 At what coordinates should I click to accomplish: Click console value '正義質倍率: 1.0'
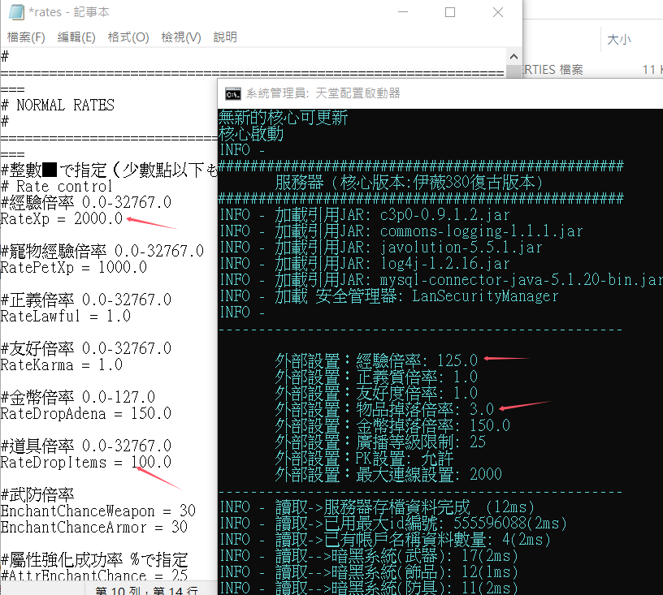417,377
